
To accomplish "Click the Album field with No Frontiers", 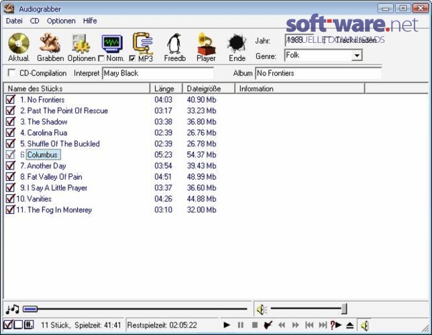I will 319,73.
